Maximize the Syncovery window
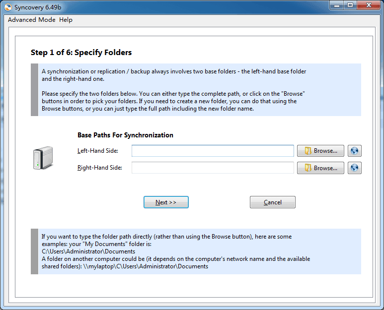 tap(350, 5)
